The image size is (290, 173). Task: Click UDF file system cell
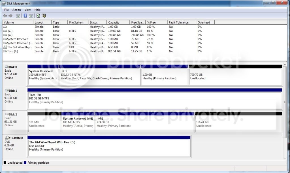tap(72, 47)
